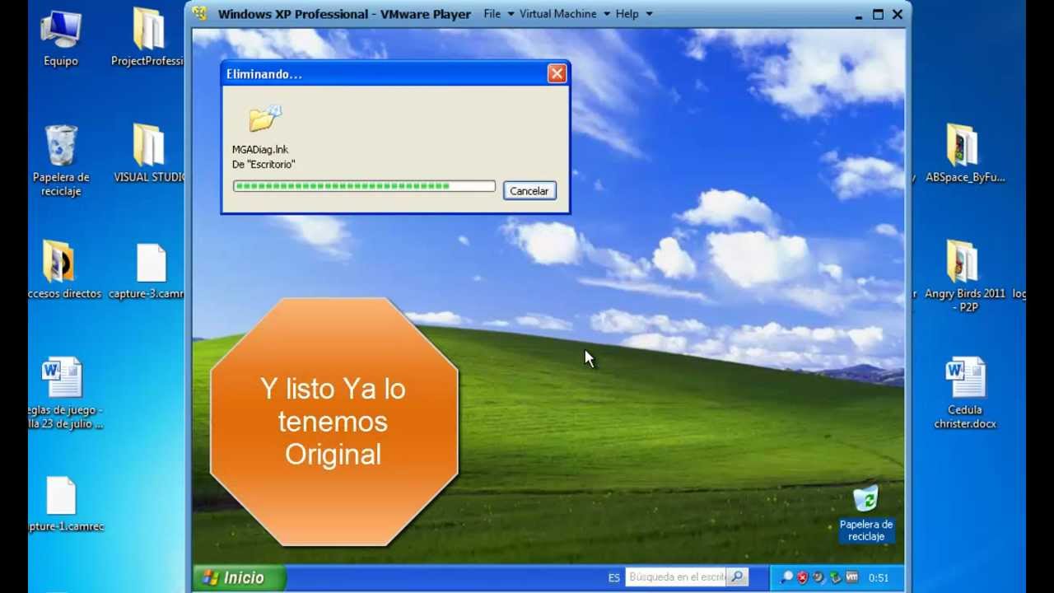This screenshot has width=1054, height=593.
Task: Click the VMware Player icon in the title bar
Action: coord(199,14)
